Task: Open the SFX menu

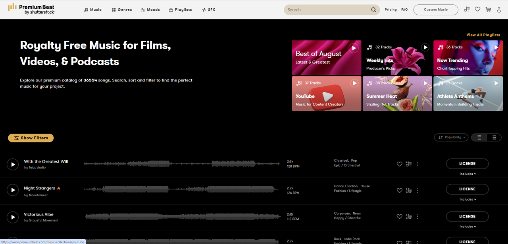Action: pyautogui.click(x=208, y=9)
